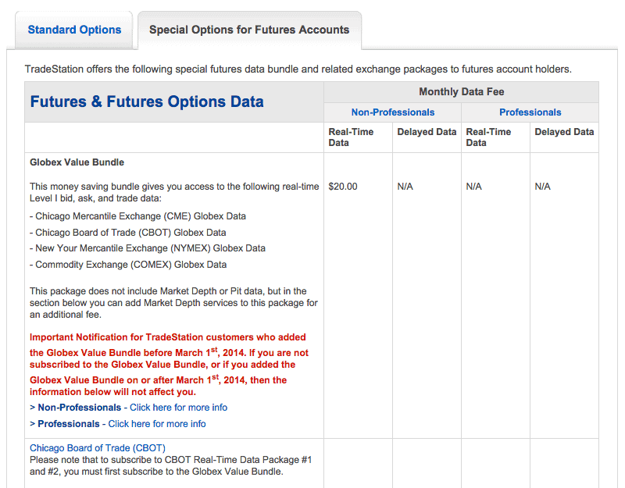Click the Commodity Exchange (COMEX) Globex line
The width and height of the screenshot is (625, 488).
point(128,265)
